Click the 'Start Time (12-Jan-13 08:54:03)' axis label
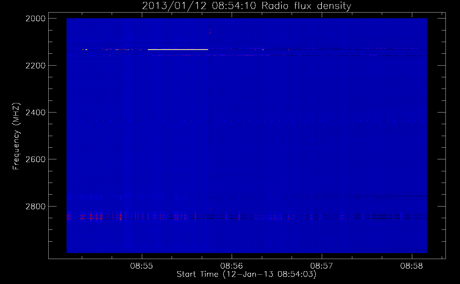This screenshot has width=460, height=284. (x=246, y=274)
